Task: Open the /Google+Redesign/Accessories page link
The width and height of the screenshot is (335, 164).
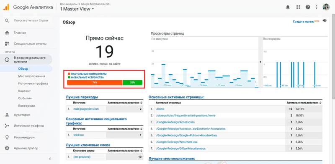Action: (175, 122)
